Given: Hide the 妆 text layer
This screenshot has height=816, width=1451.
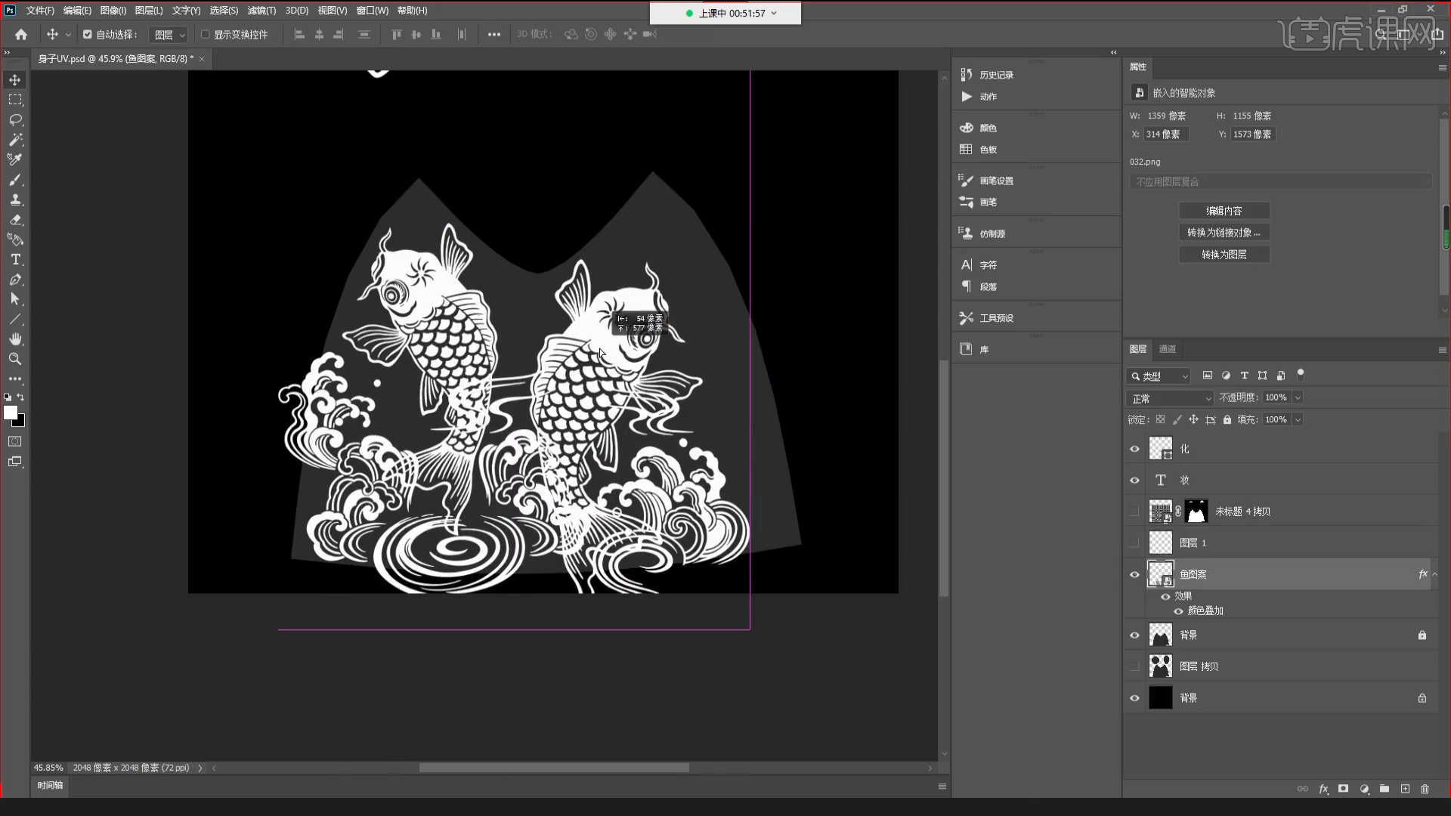Looking at the screenshot, I should [1134, 481].
